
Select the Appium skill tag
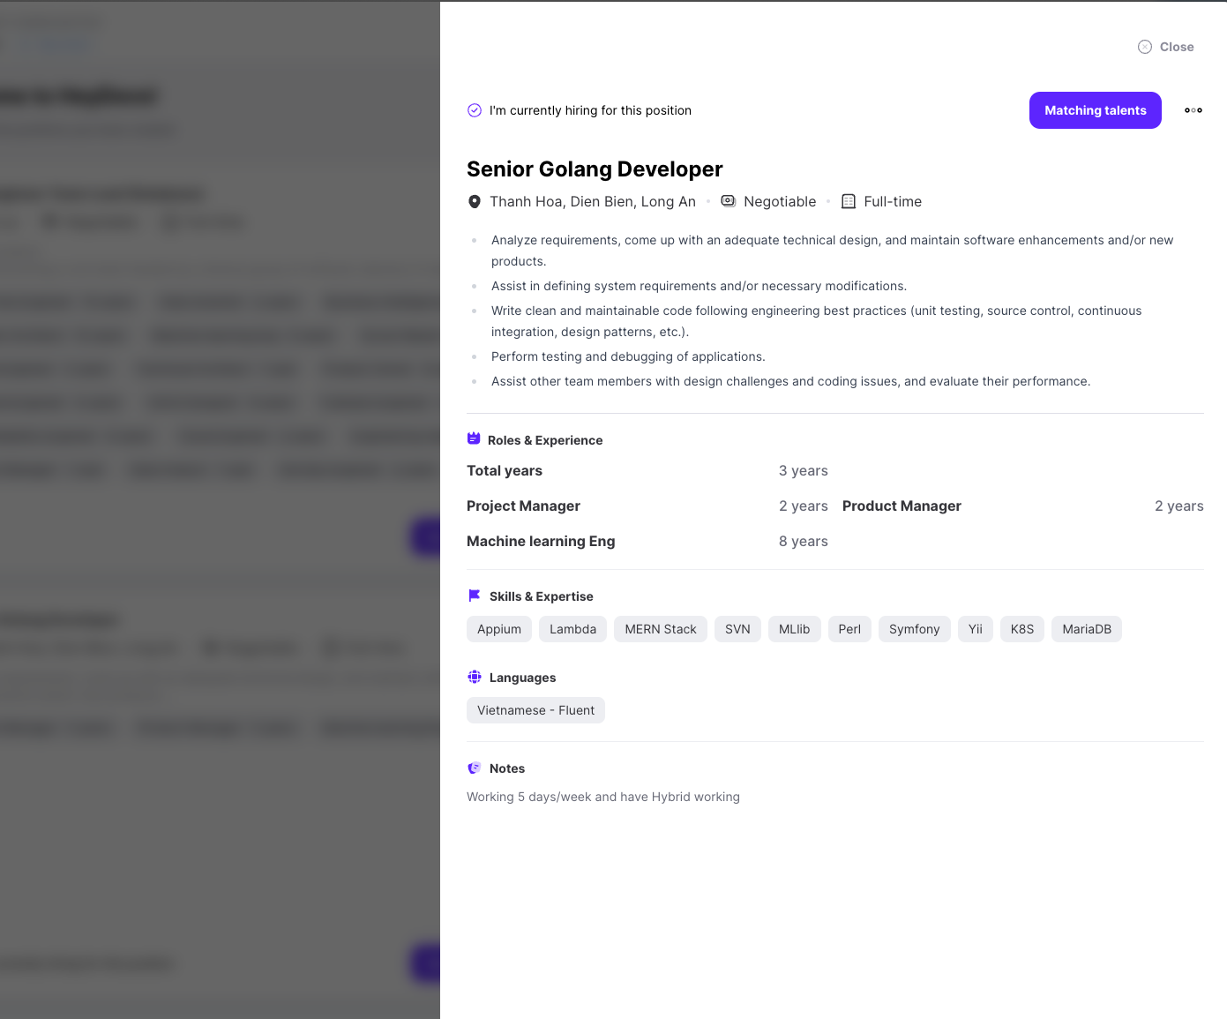(x=499, y=629)
